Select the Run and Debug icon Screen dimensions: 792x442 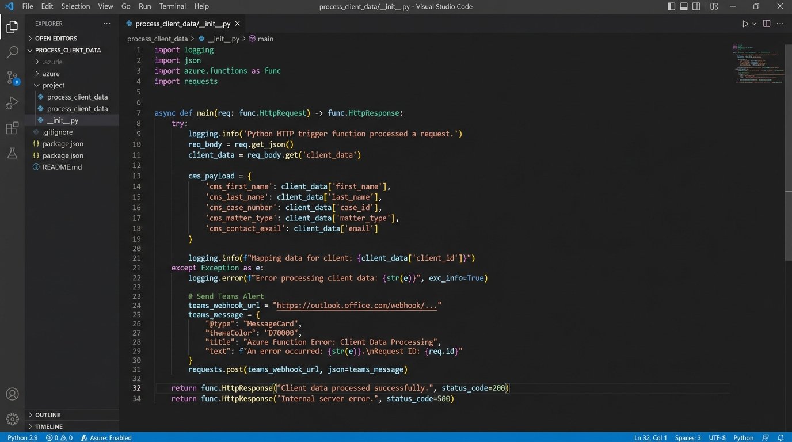click(12, 102)
